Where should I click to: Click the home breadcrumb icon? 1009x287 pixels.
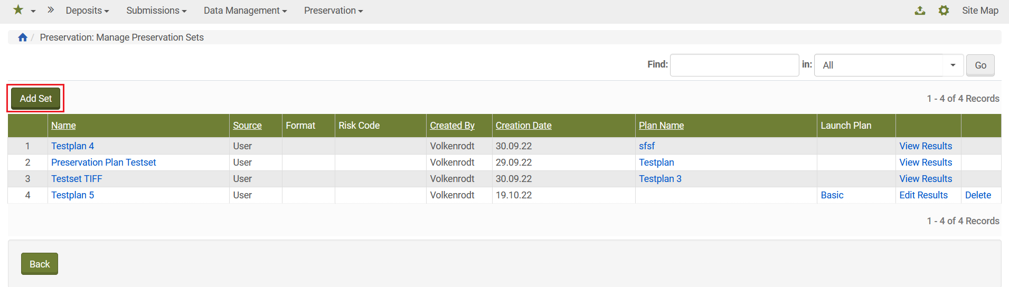23,37
